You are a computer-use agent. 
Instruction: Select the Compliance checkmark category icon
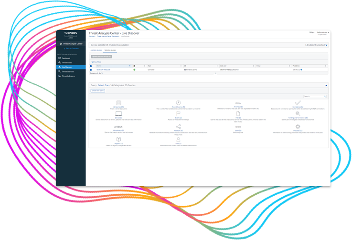[298, 102]
